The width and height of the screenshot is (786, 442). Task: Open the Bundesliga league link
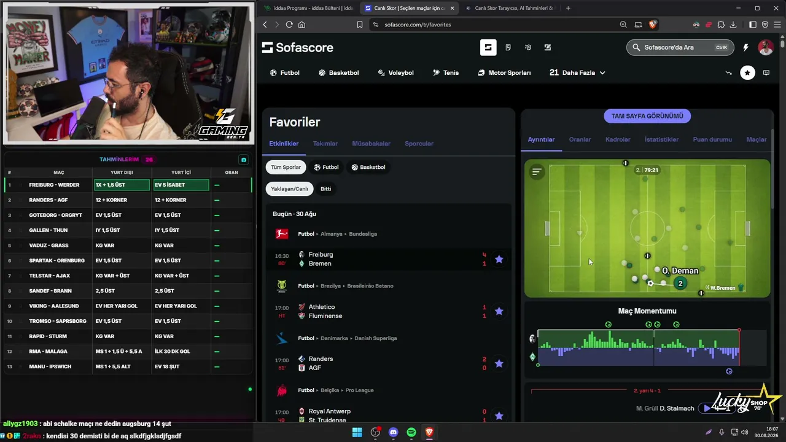point(362,234)
